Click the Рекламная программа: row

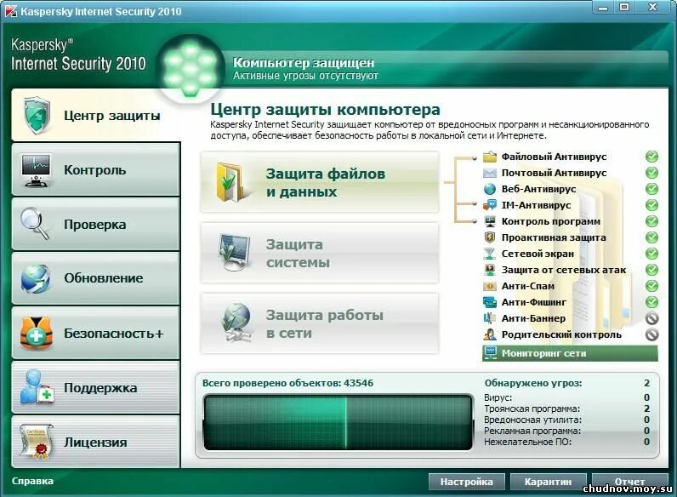point(567,431)
